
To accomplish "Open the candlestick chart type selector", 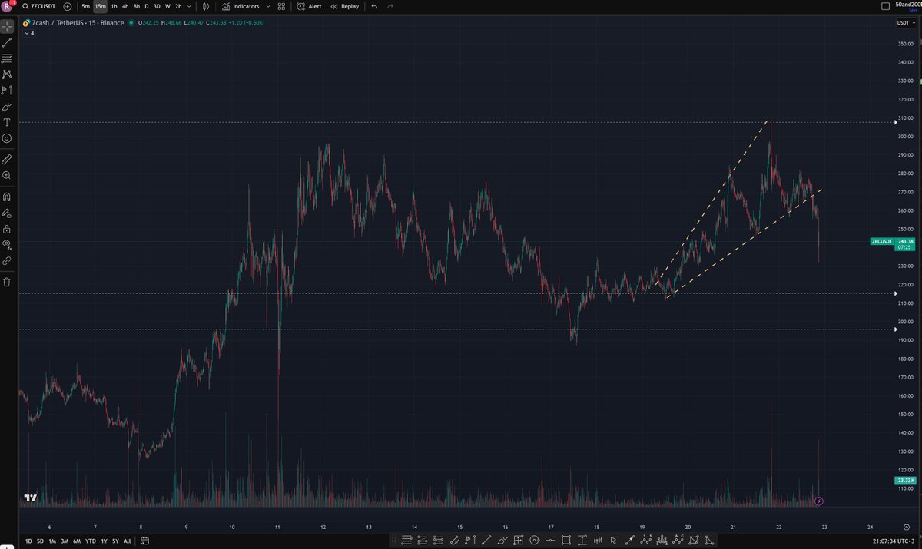I will click(x=205, y=6).
